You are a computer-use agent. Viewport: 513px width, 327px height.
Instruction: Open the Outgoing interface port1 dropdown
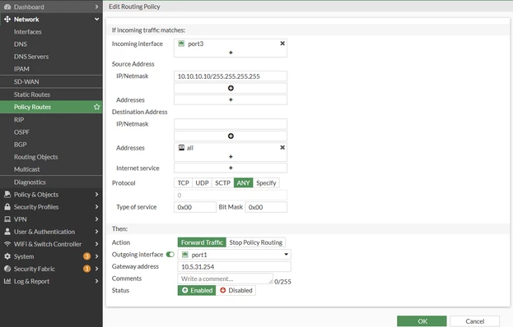click(x=234, y=255)
